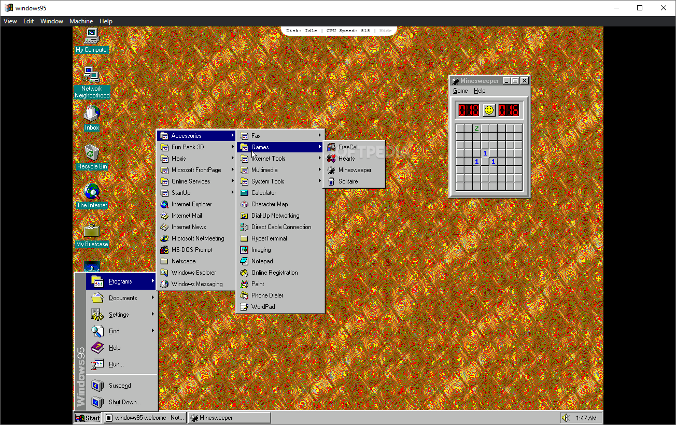Open Windows Explorer from Programs menu

pos(196,273)
